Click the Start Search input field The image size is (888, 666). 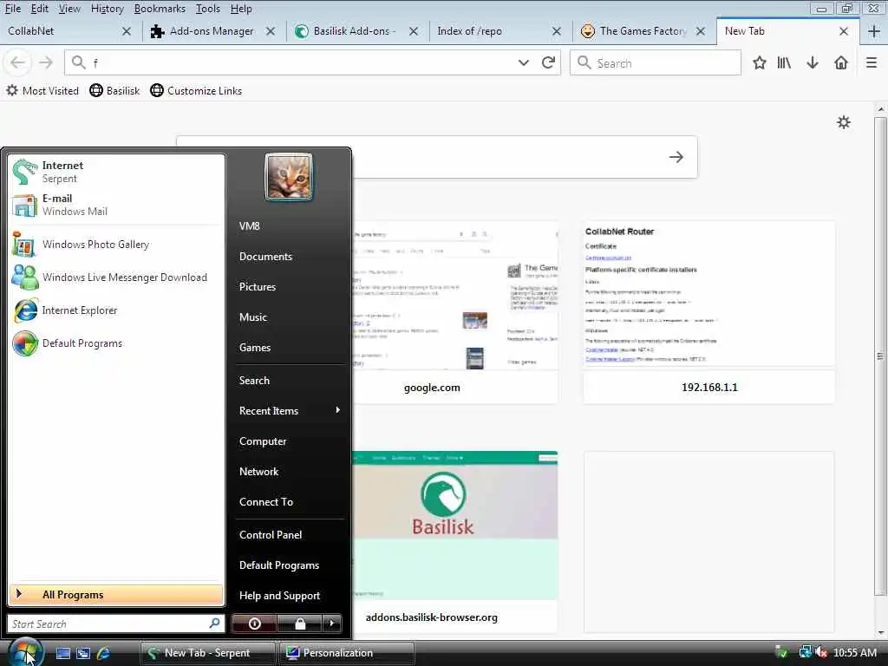pos(116,624)
